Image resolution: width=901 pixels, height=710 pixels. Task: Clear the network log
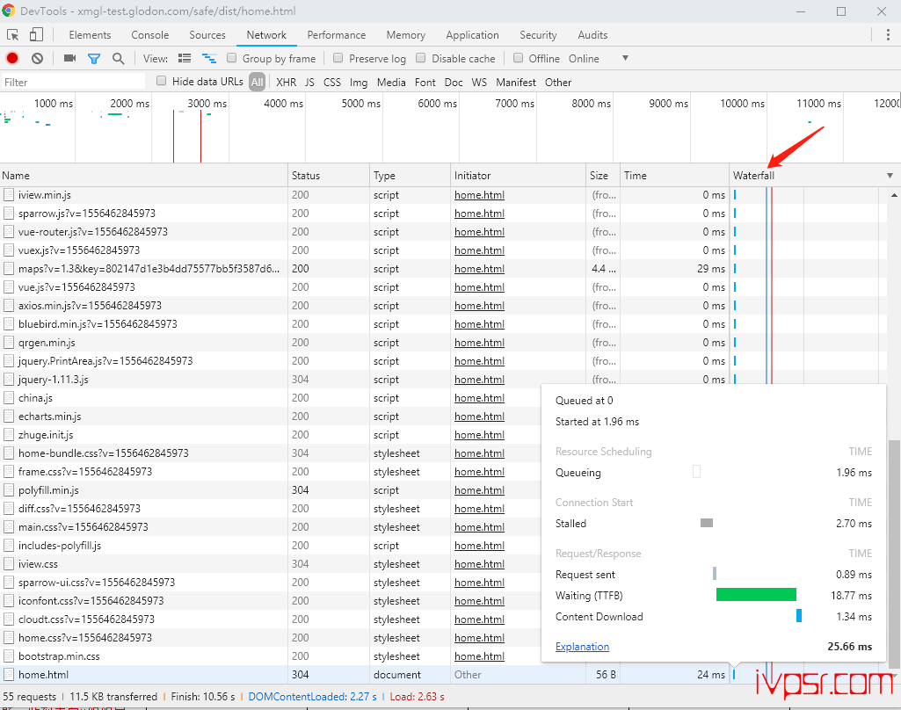(37, 59)
